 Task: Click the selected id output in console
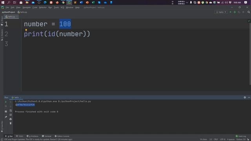(25, 105)
